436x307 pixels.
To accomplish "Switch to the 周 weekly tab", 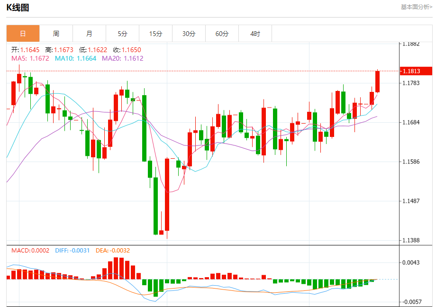I will coord(56,34).
